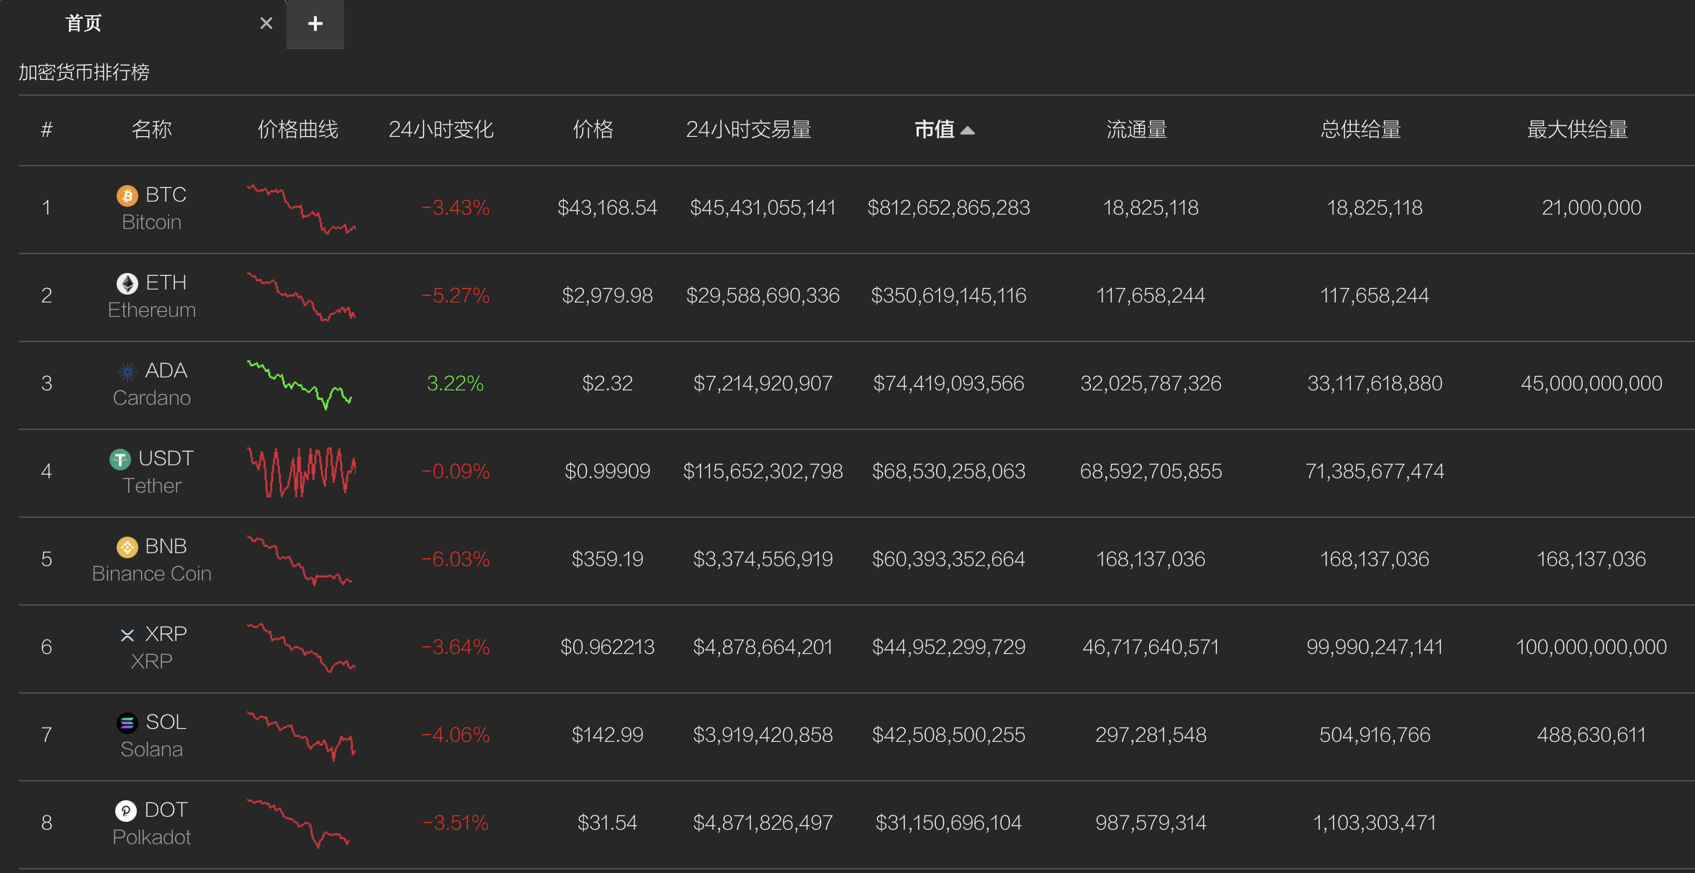Click the 488,630,611 max supply value
Viewport: 1695px width, 873px height.
coord(1591,735)
